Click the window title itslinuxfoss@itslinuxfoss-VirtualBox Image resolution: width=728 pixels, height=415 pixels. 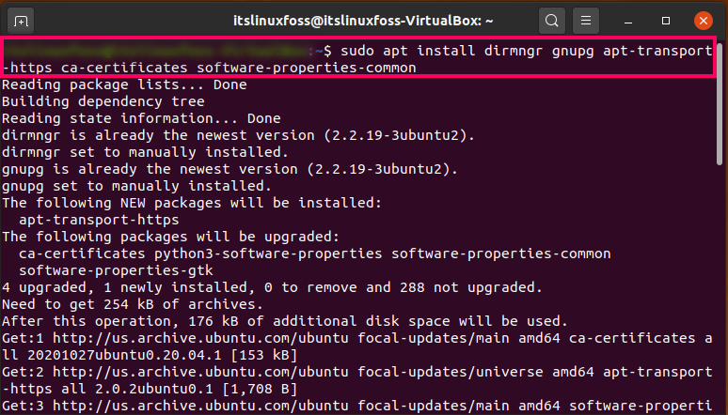tap(363, 21)
